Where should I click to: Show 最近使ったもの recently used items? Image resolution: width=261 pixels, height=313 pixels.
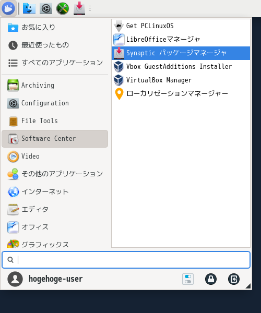(55, 45)
